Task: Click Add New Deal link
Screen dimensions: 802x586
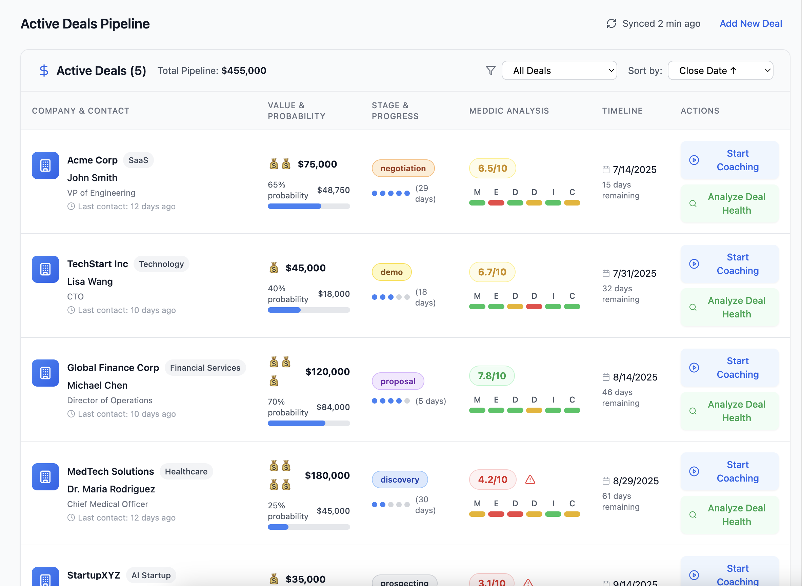Action: (x=750, y=23)
